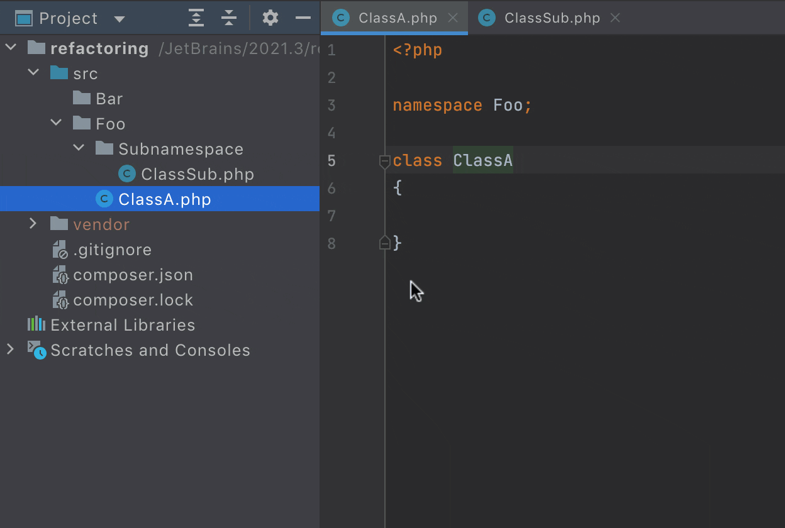Expand all nodes in the Project tree

(196, 18)
